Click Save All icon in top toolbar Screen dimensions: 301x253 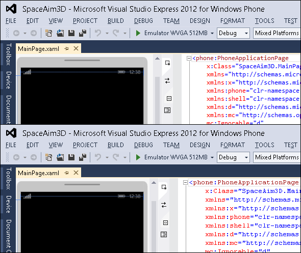[x=83, y=33]
